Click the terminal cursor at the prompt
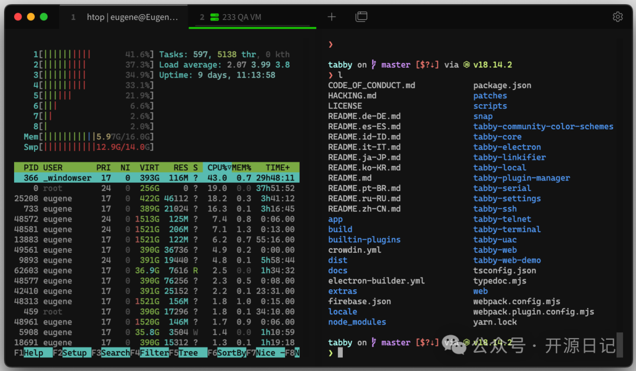Image resolution: width=636 pixels, height=371 pixels. (x=340, y=353)
